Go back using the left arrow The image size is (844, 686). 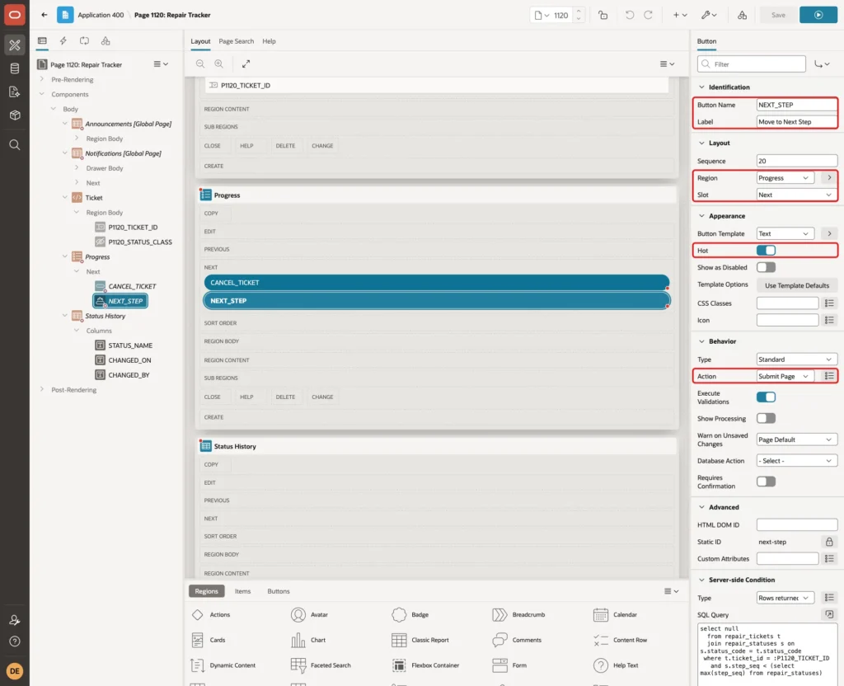pyautogui.click(x=45, y=15)
